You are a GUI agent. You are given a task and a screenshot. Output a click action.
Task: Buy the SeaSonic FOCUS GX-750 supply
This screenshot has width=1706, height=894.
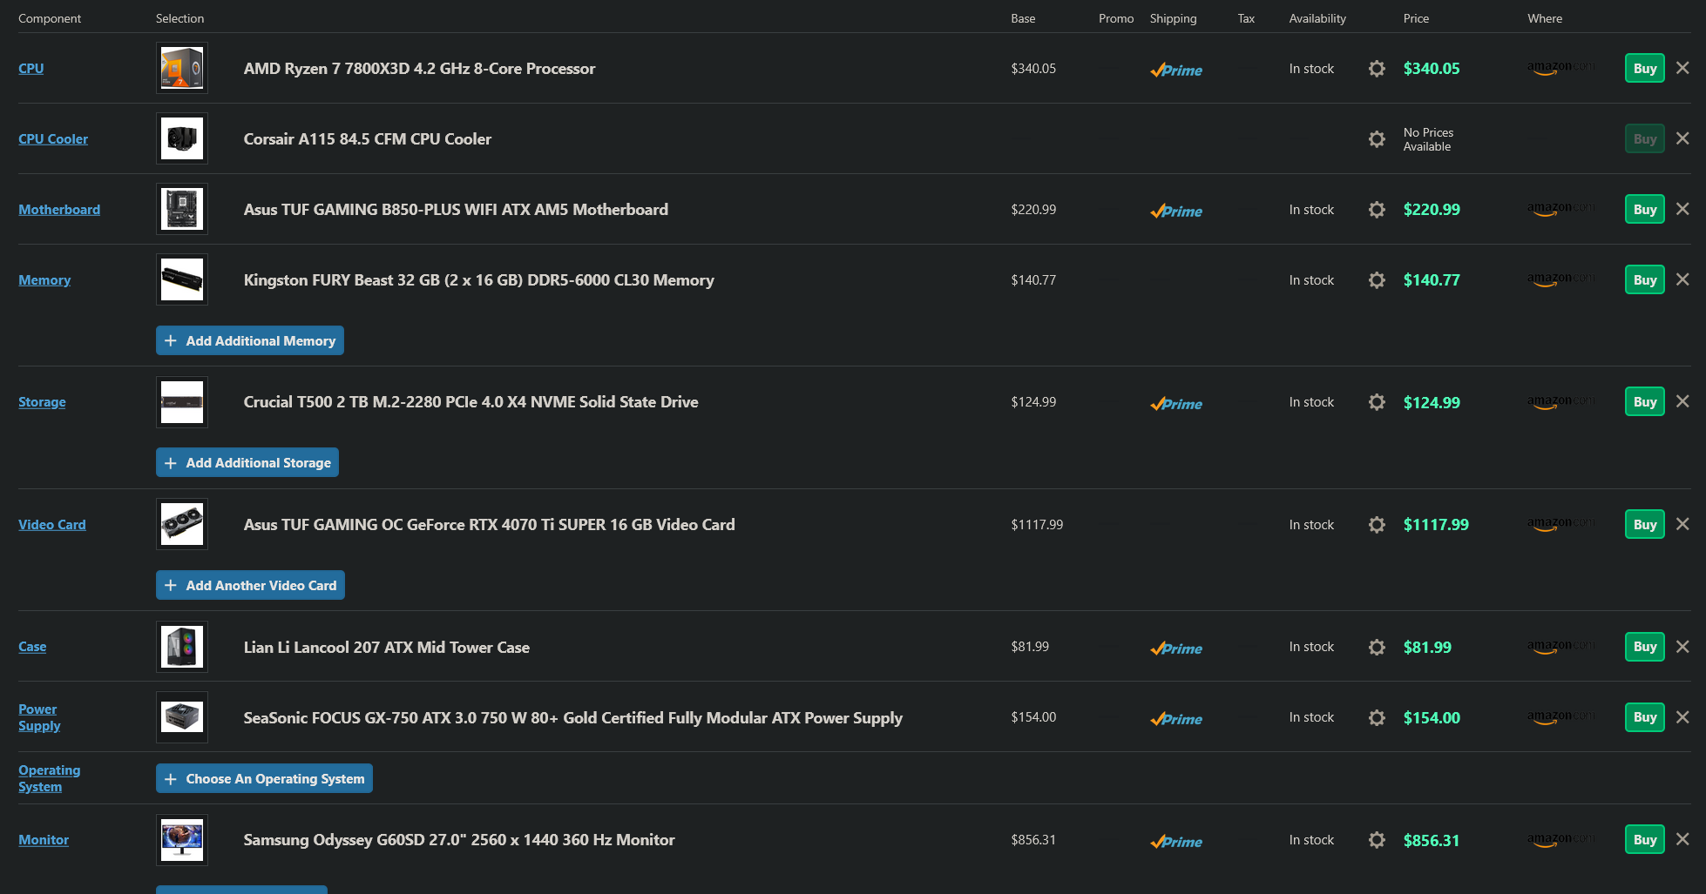point(1645,717)
